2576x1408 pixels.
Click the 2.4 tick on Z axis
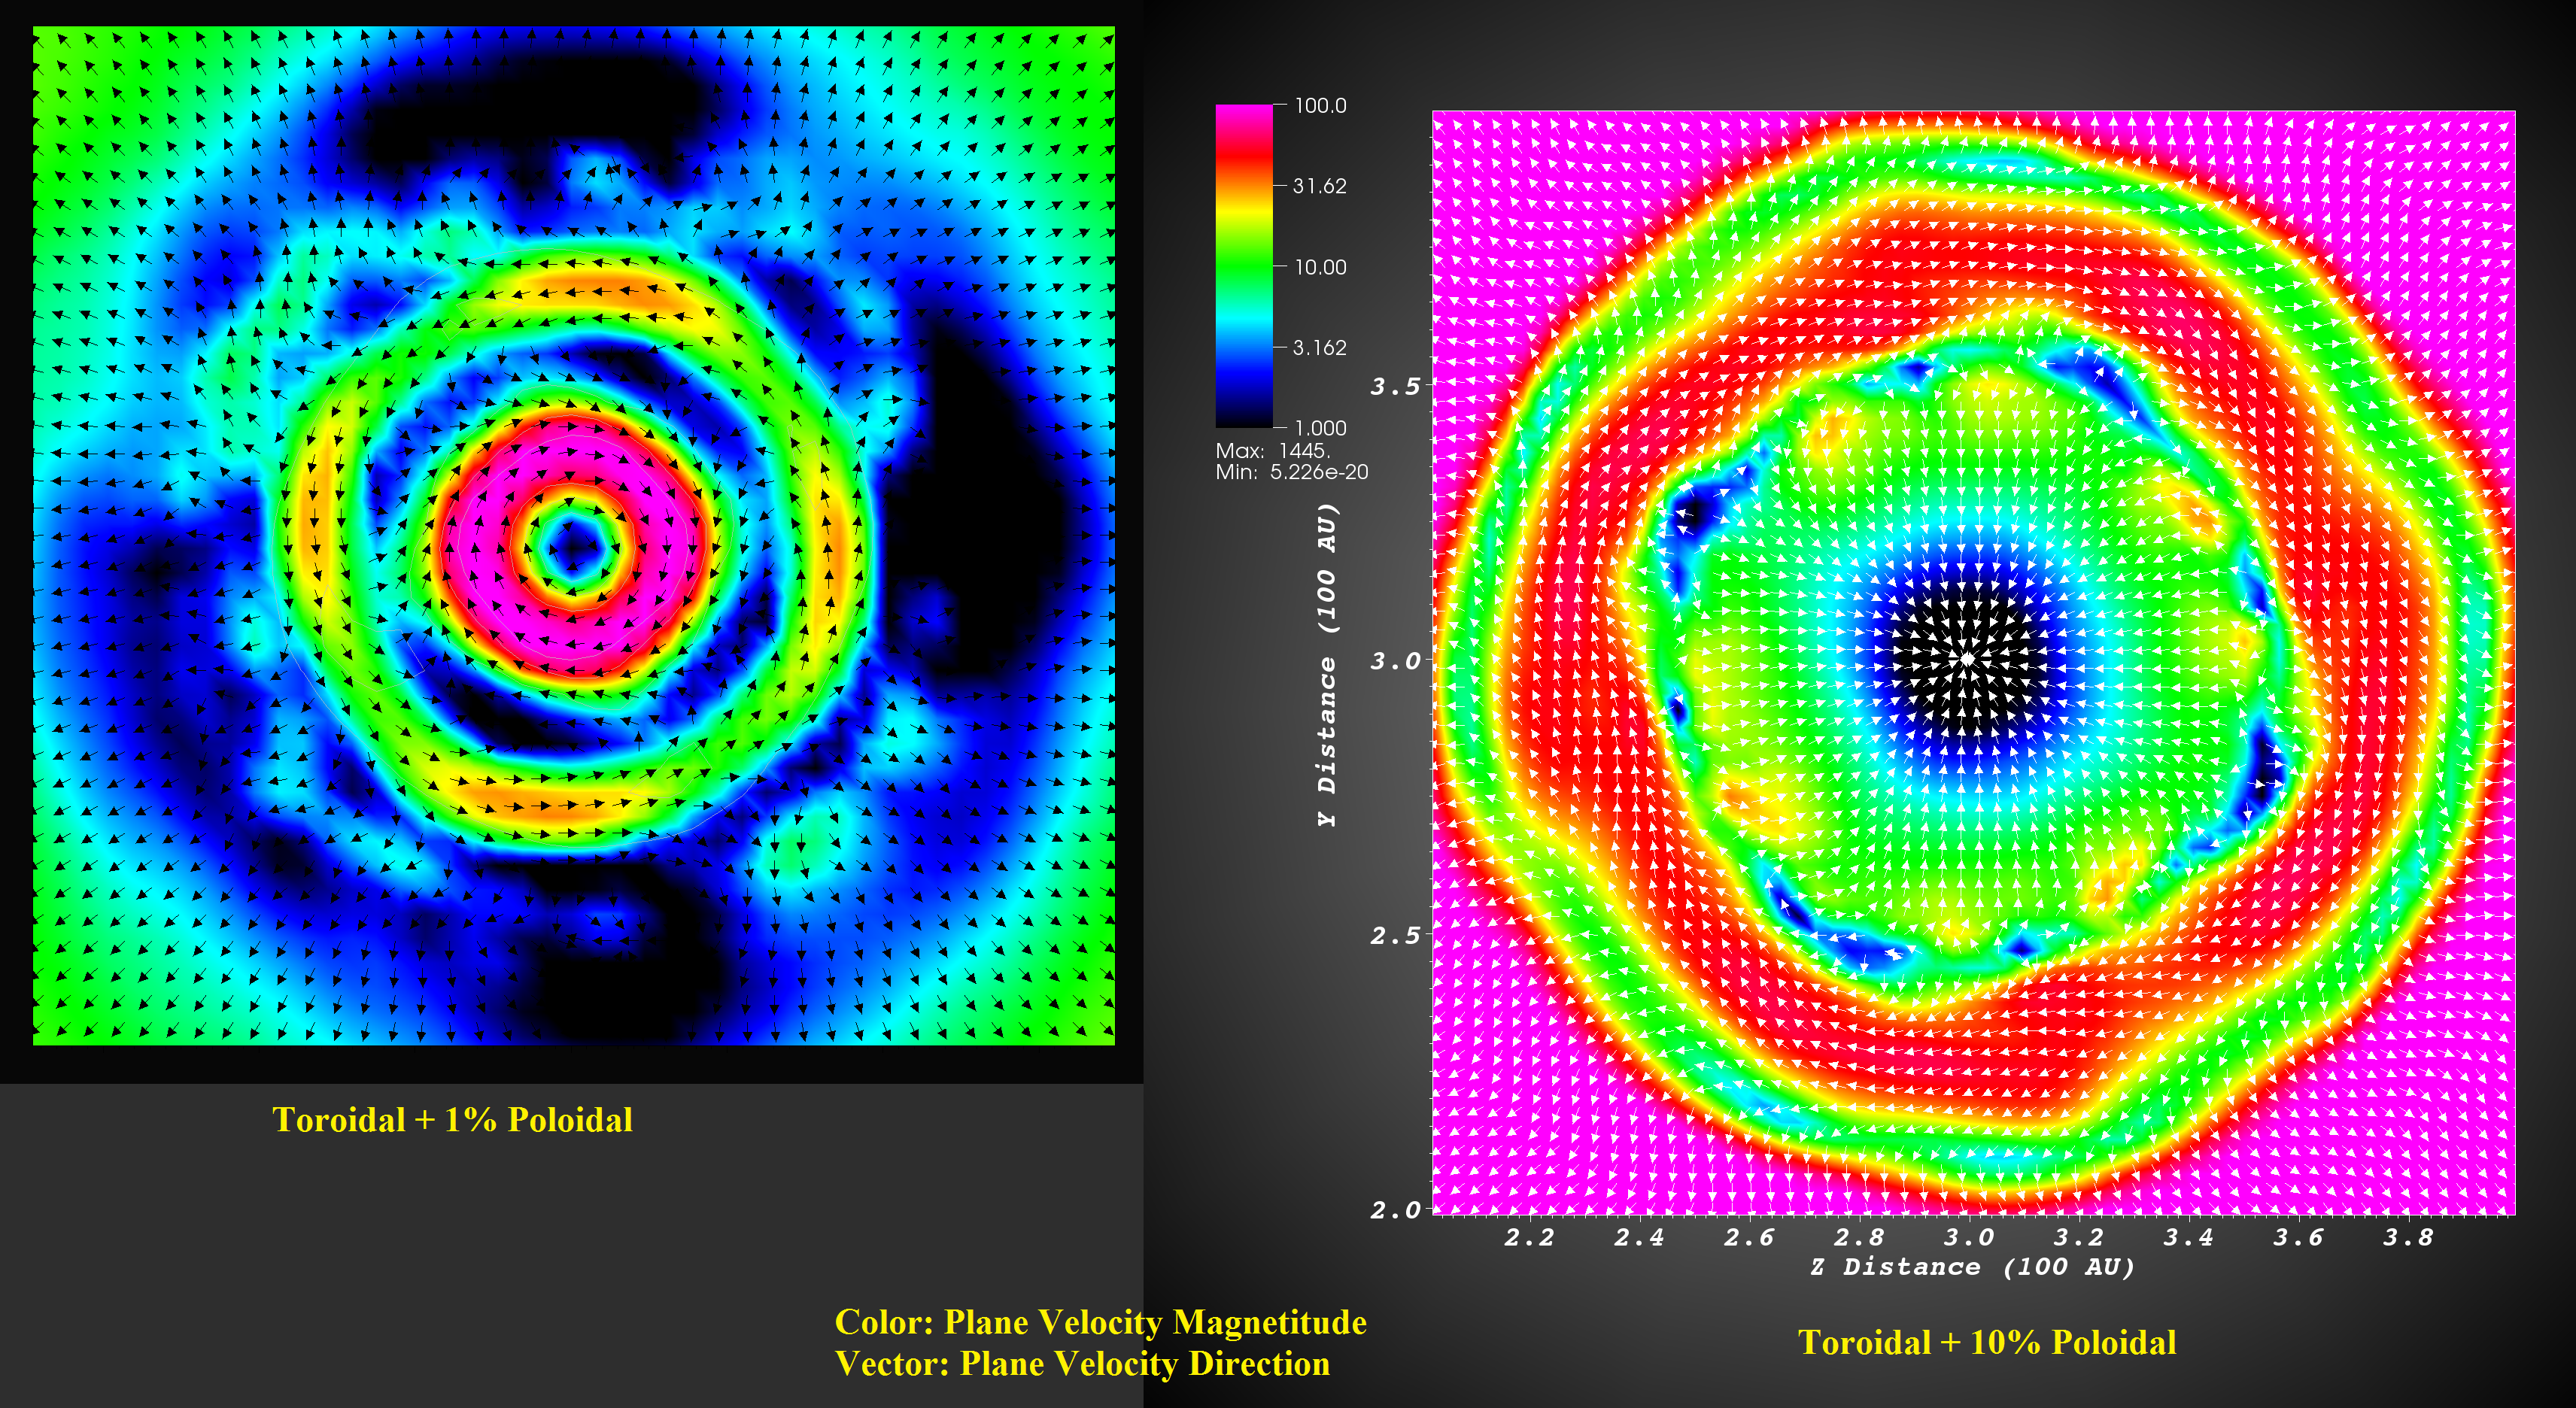[x=1640, y=1237]
